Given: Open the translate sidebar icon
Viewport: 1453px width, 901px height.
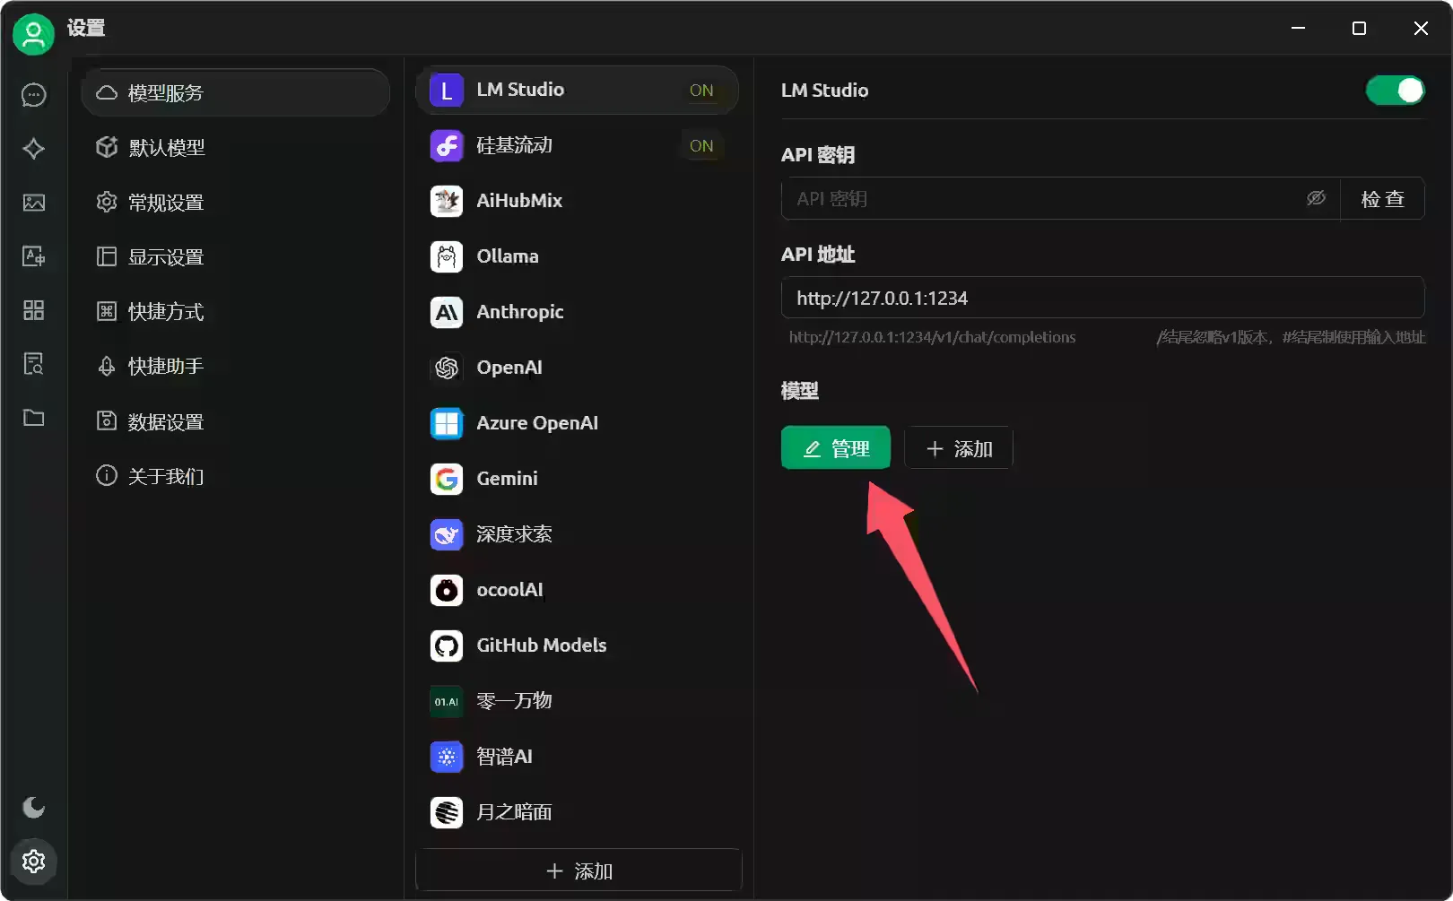Looking at the screenshot, I should 34,256.
